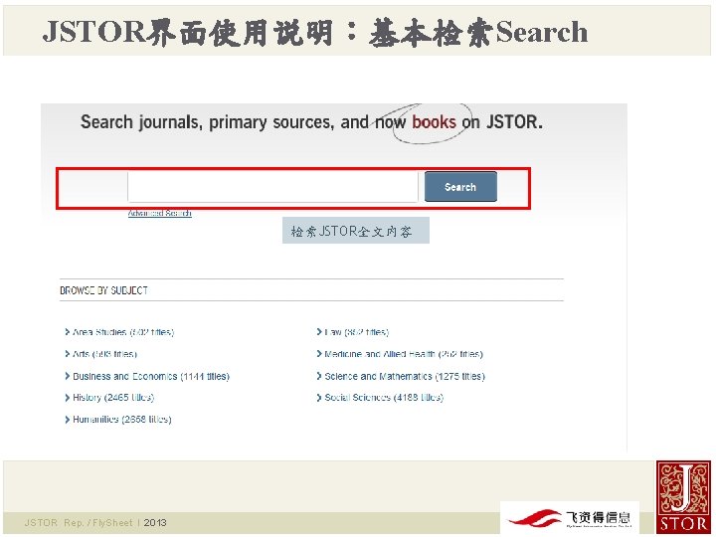Expand chevron beside Science and Mathematics
Viewport: 716px width, 537px height.
319,376
